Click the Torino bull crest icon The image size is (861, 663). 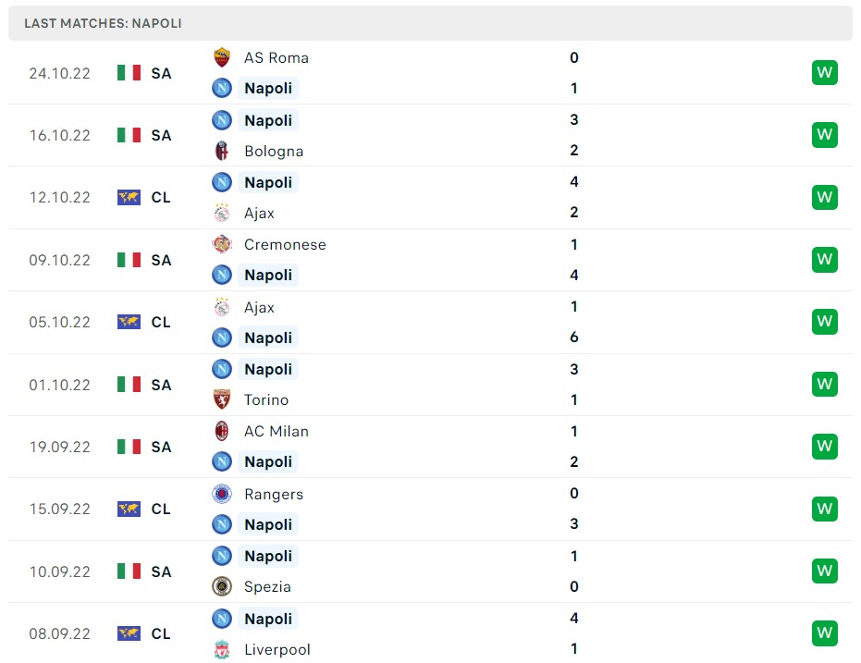221,400
